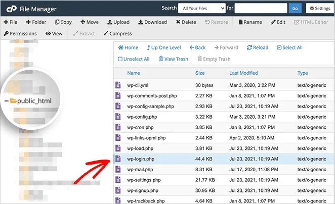Screen dimensions: 335x204
Task: Click the Copy toolbar button
Action: (x=63, y=22)
